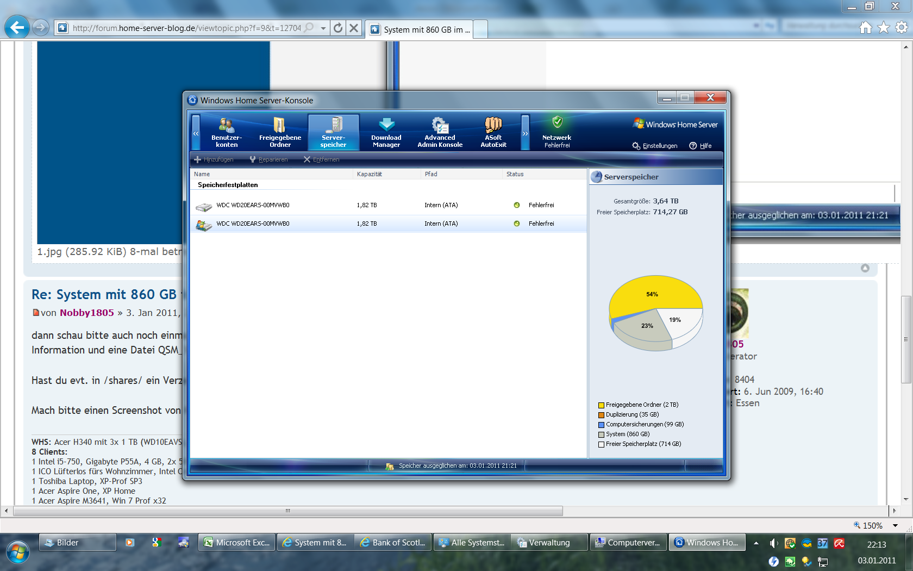Click the System (860 GB) legend entry
The height and width of the screenshot is (571, 913).
(624, 435)
